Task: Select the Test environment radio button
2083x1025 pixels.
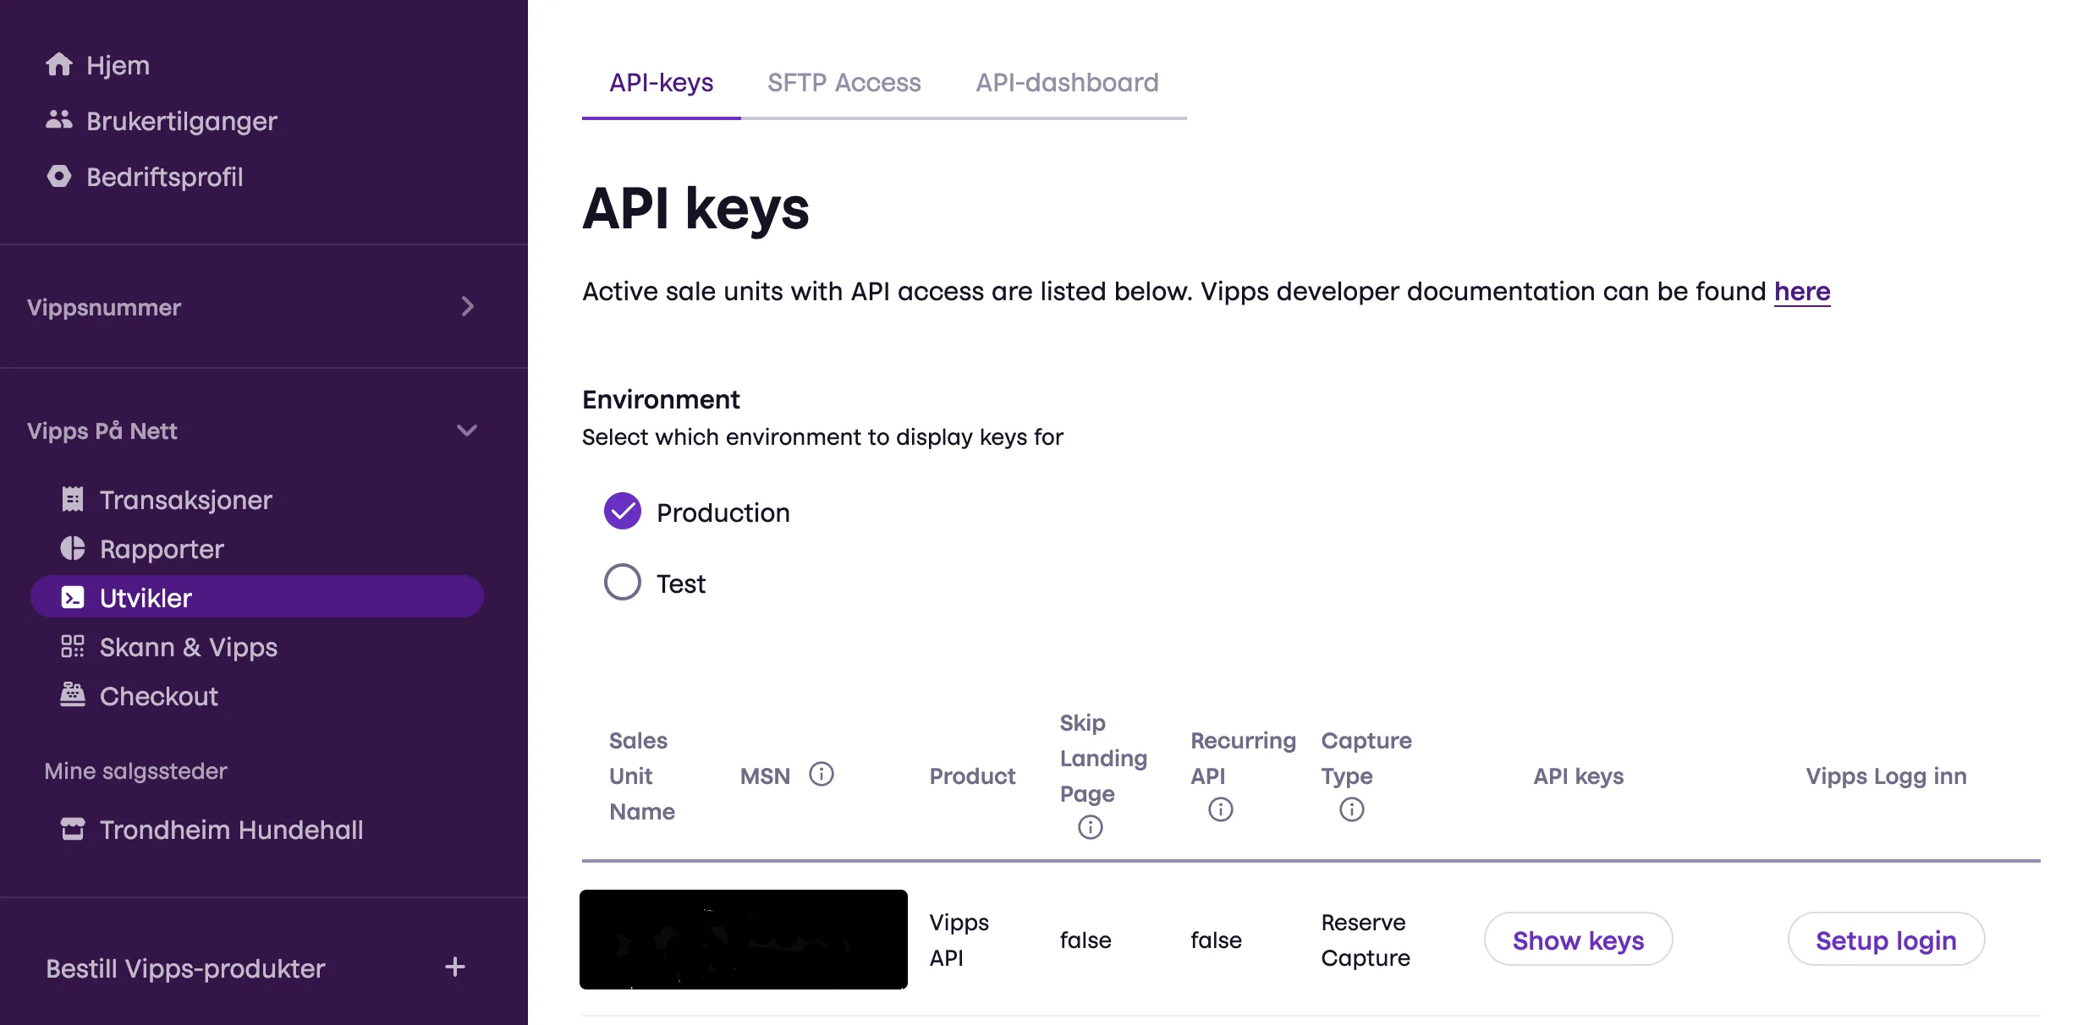Action: [622, 582]
